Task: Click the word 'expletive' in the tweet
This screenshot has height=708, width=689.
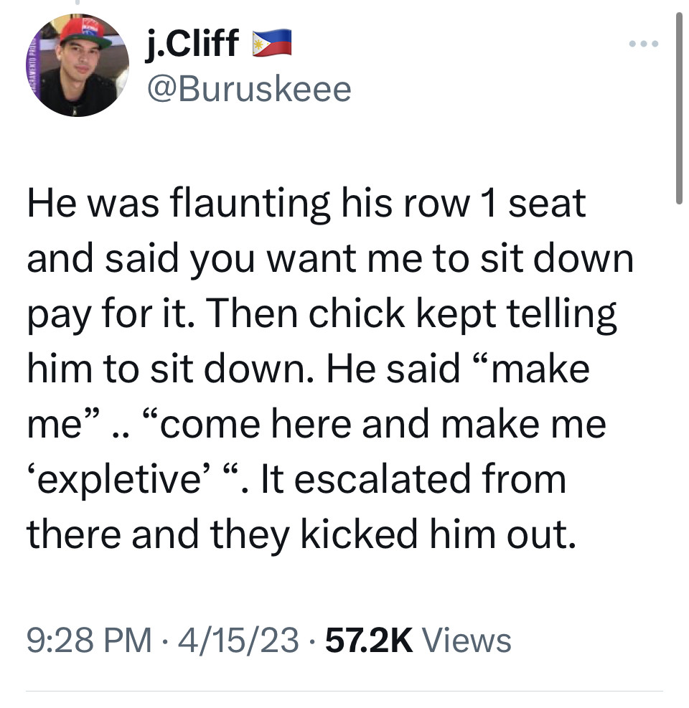Action: 119,481
